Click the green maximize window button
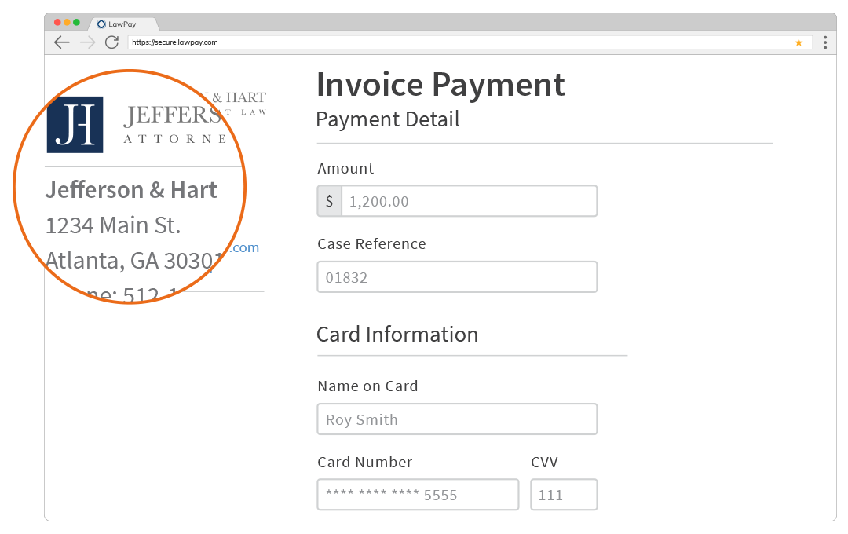848x534 pixels. point(76,22)
